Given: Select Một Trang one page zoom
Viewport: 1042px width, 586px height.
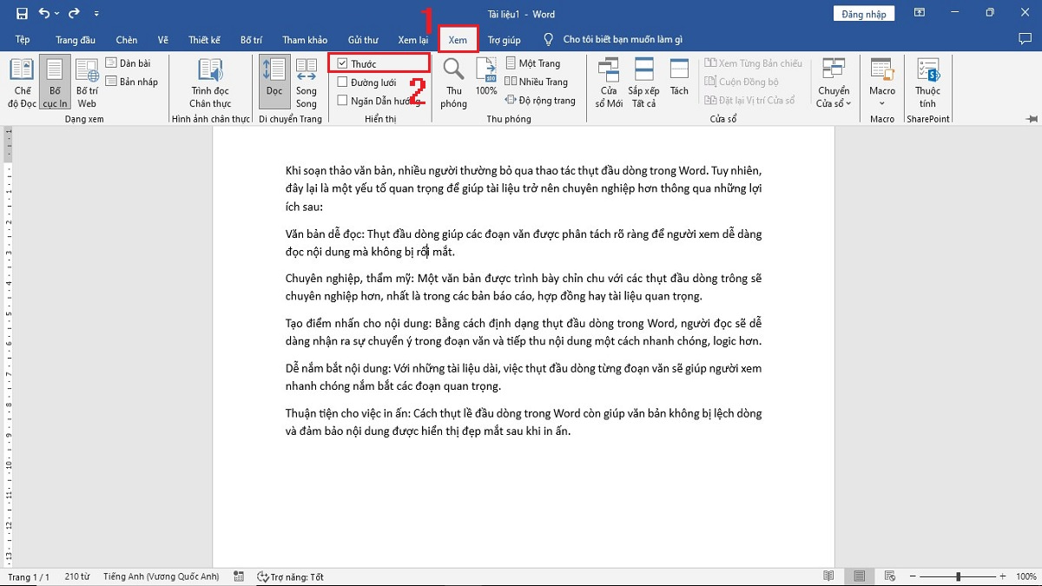Looking at the screenshot, I should pos(532,63).
